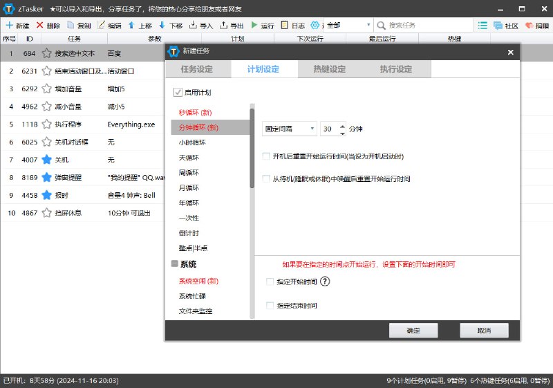
Task: Collapse the 系统 category in schedule list
Action: pyautogui.click(x=175, y=264)
